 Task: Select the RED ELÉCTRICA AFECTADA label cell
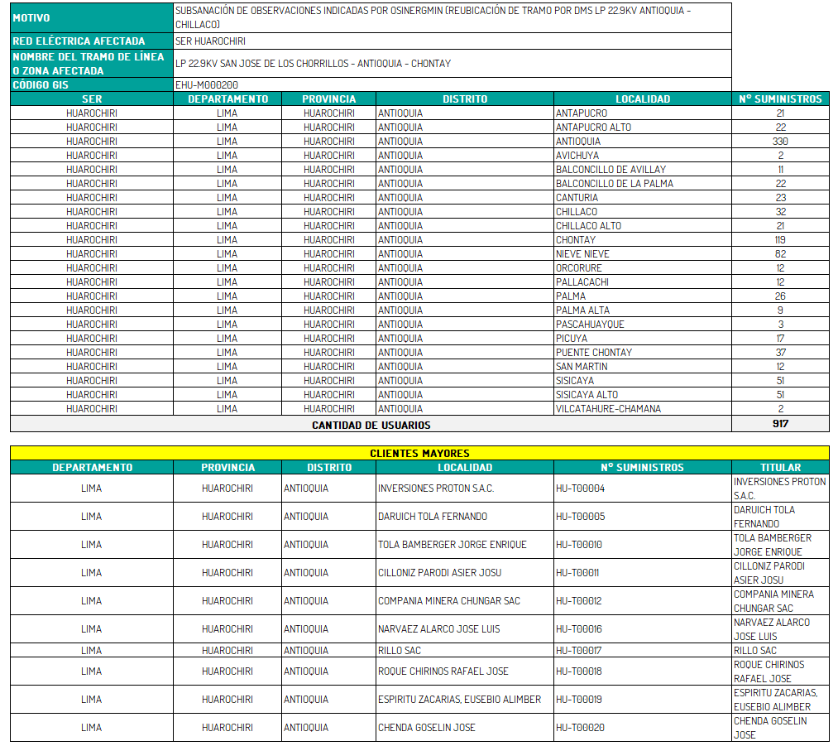[x=91, y=41]
